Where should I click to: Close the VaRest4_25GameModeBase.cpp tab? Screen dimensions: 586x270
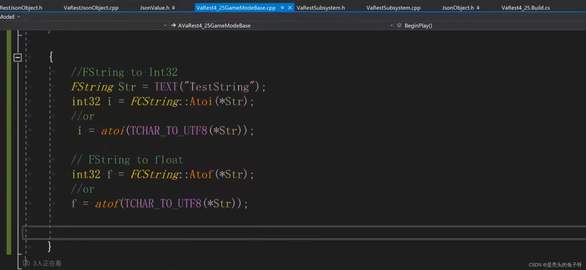click(x=290, y=7)
